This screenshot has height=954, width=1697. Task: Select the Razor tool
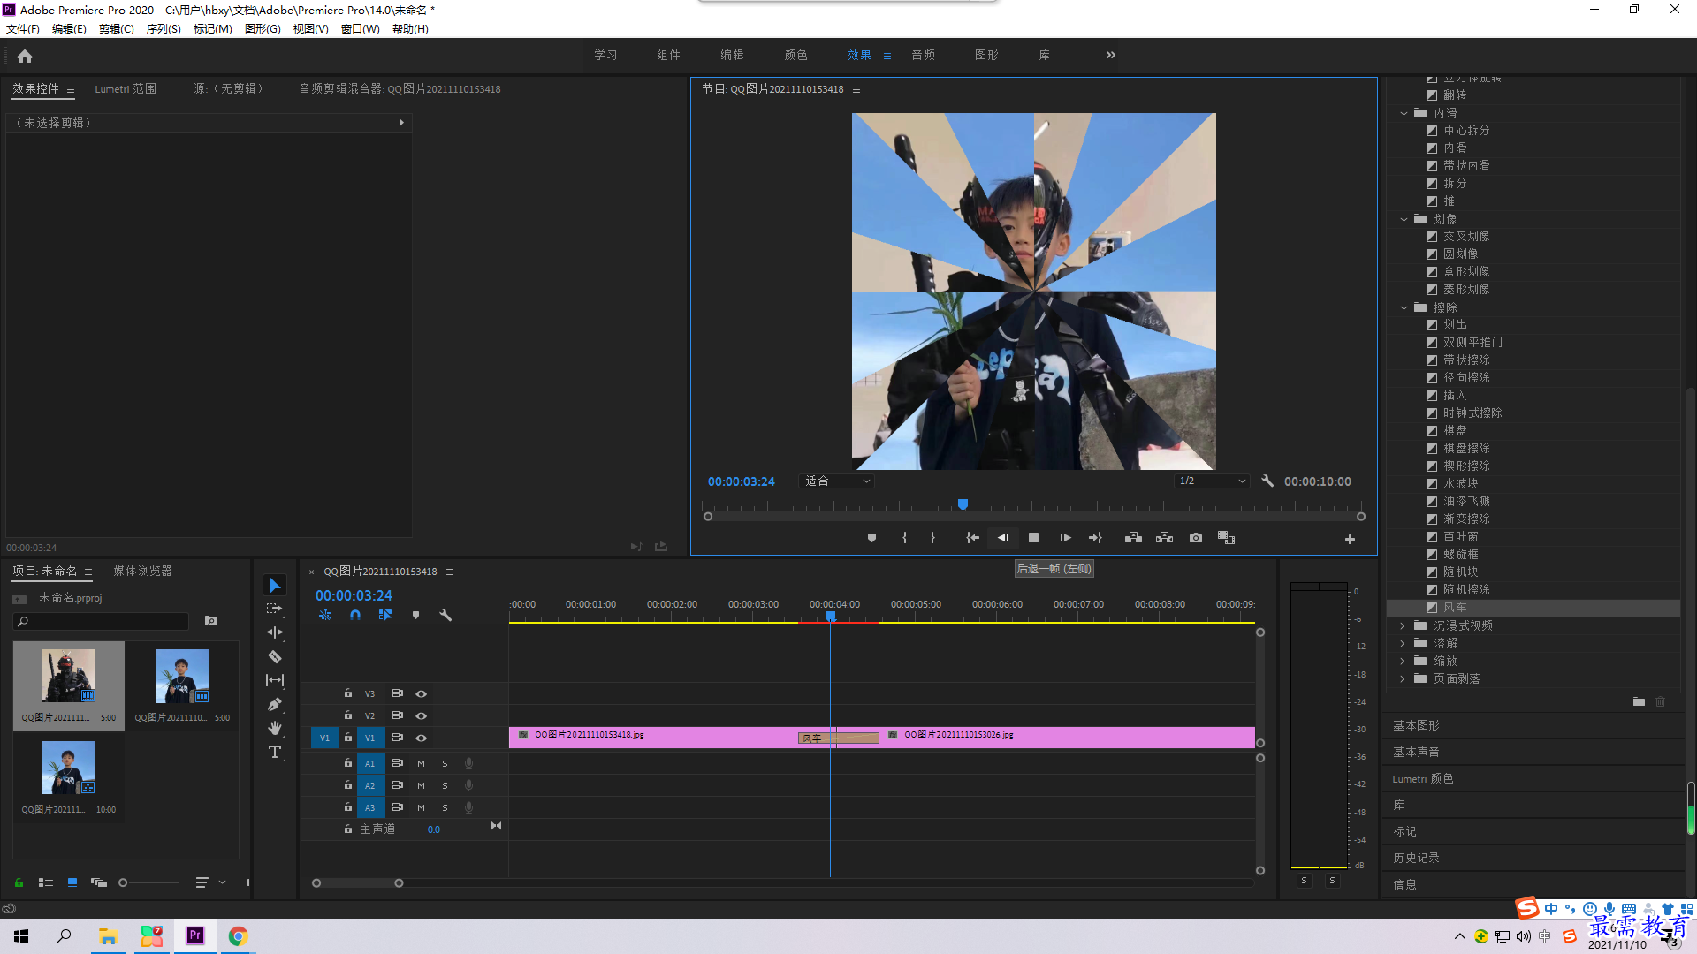pos(275,656)
